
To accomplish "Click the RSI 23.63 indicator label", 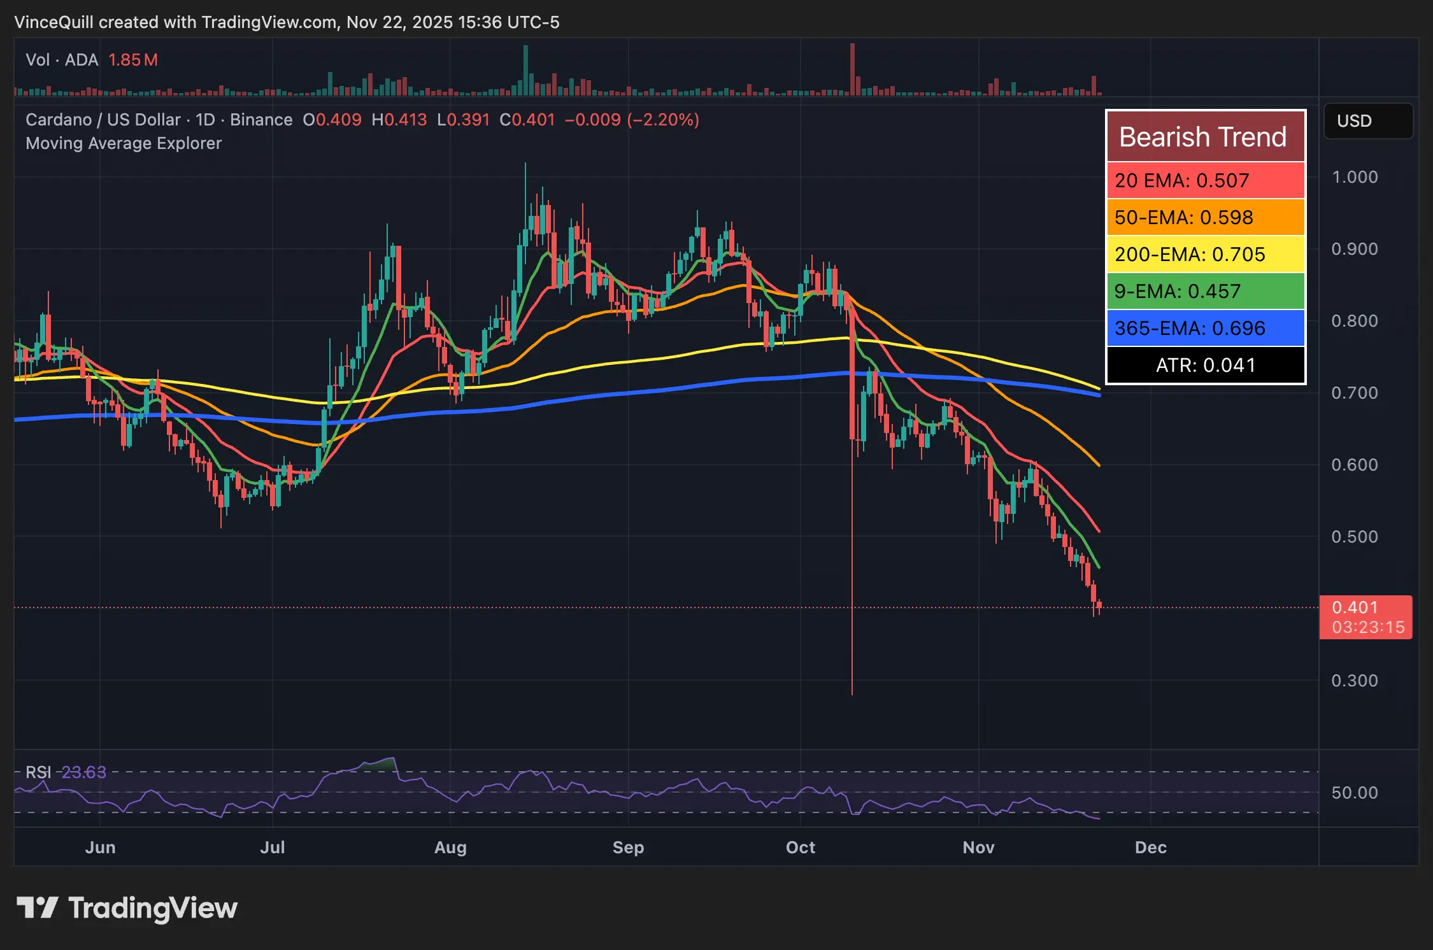I will (x=66, y=772).
